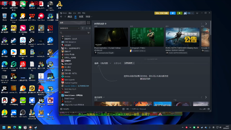Click the library Home button
Image resolution: width=231 pixels, height=130 pixels.
pyautogui.click(x=73, y=23)
